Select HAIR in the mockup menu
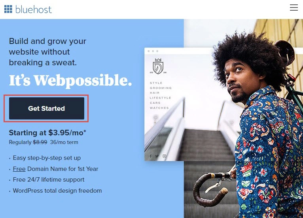Image resolution: width=303 pixels, height=218 pixels. pyautogui.click(x=155, y=93)
